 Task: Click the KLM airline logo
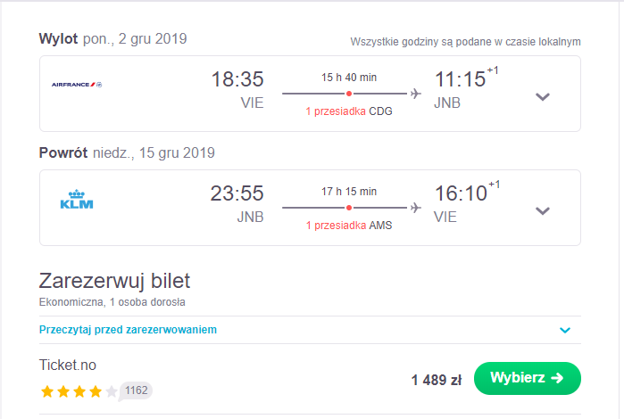pyautogui.click(x=77, y=199)
